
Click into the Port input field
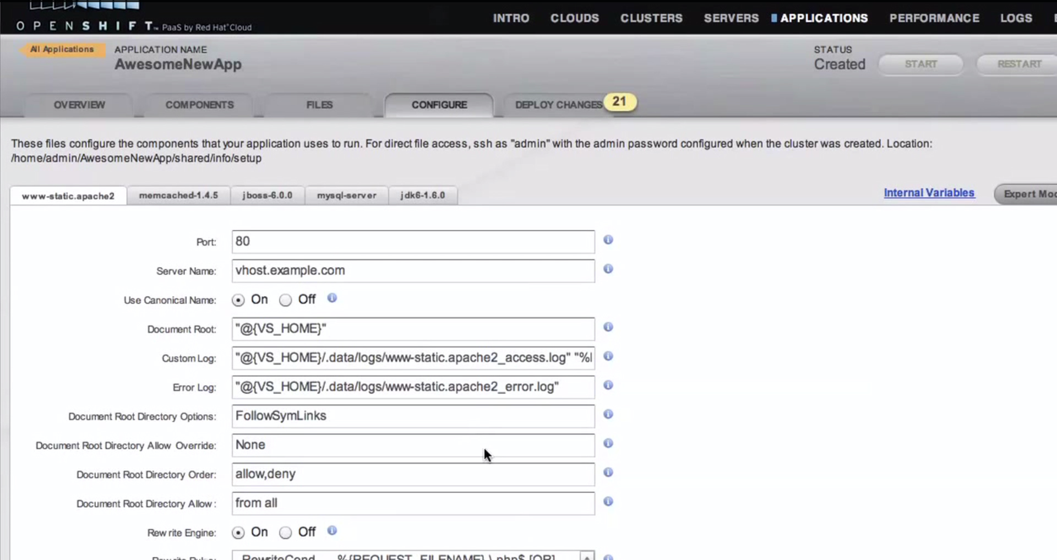coord(413,242)
